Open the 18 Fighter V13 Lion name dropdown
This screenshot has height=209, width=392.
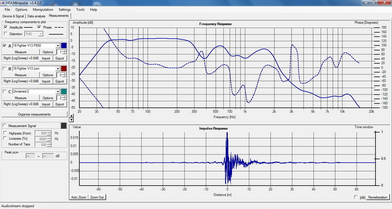58,68
